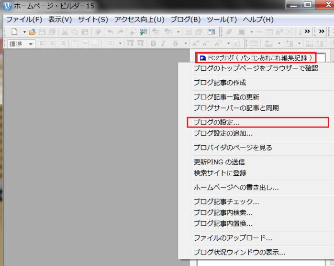Expand the second toolbar overflow chevron

click(322, 32)
